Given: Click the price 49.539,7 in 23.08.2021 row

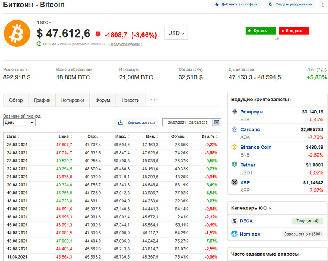Looking at the screenshot, I should tap(64, 161).
